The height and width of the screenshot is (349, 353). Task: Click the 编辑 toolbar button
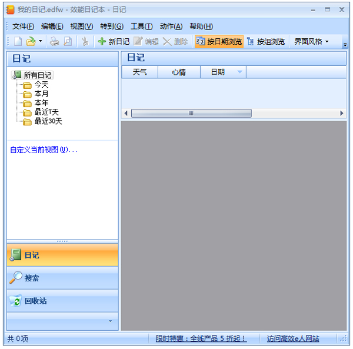(x=146, y=42)
